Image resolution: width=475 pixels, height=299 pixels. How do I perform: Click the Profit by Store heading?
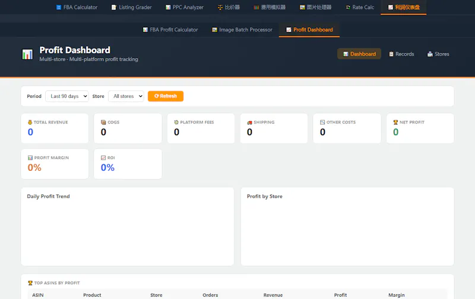(x=264, y=196)
